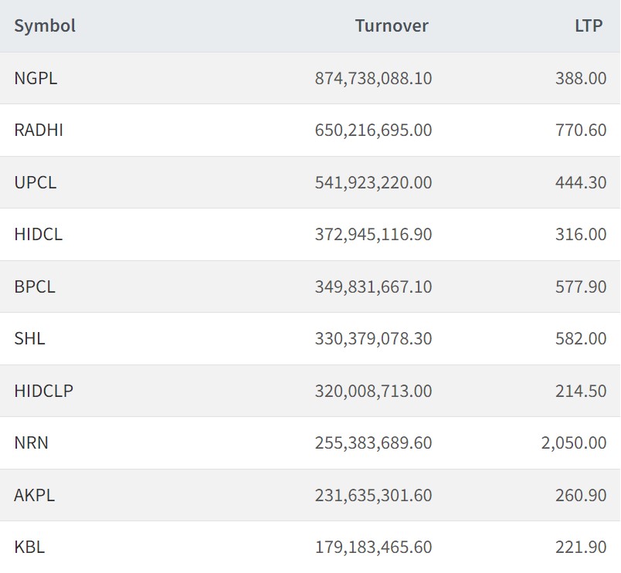Click the turnover value 874,738,088.10
The width and height of the screenshot is (621, 573).
tap(373, 78)
